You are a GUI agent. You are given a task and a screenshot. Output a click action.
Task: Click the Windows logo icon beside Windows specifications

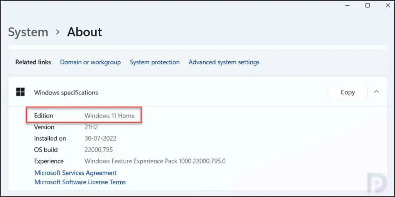pyautogui.click(x=20, y=92)
